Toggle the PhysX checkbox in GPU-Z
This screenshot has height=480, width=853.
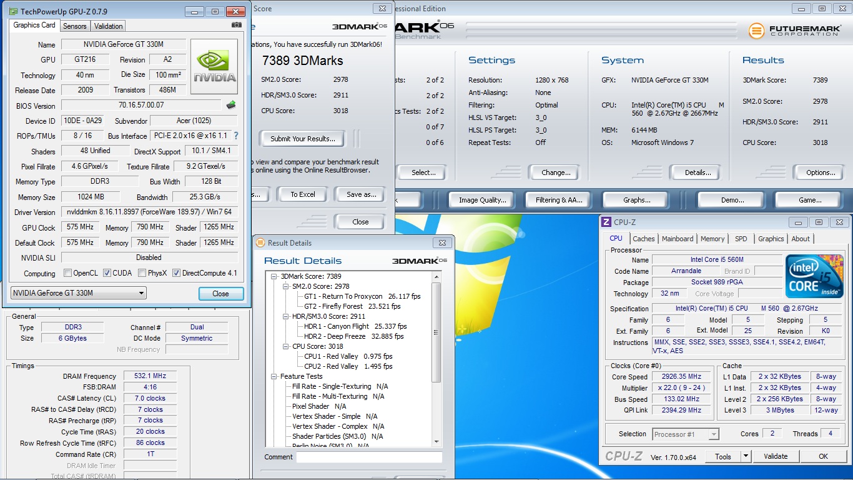tap(142, 273)
